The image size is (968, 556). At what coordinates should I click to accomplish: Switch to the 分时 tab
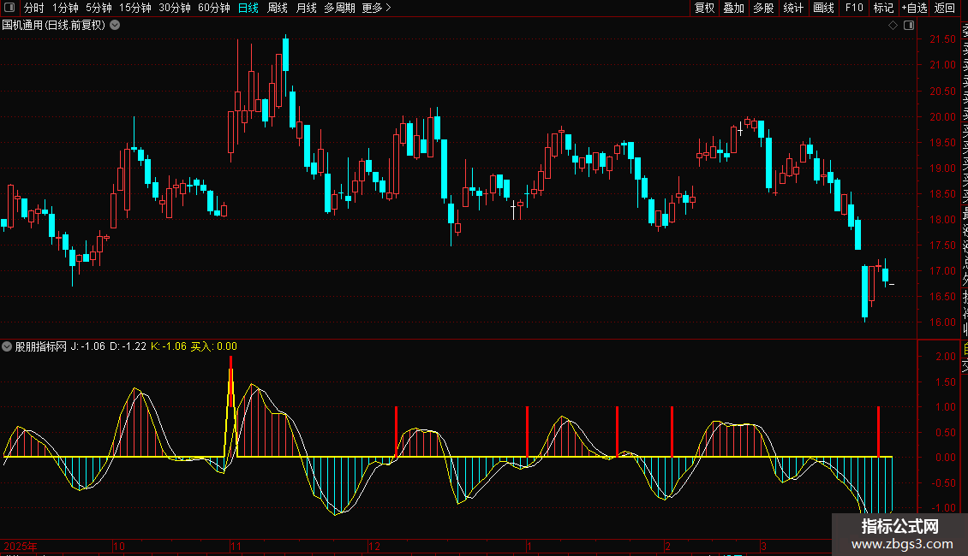click(33, 8)
